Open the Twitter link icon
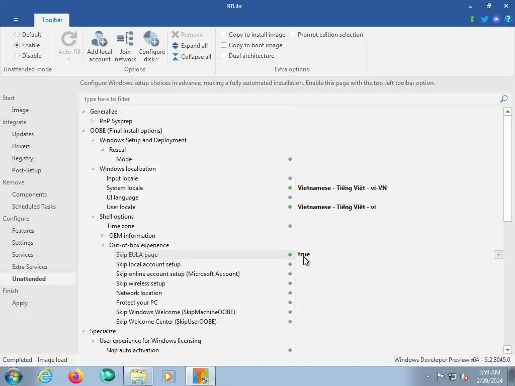Viewport: 515px width, 386px height. [x=484, y=19]
